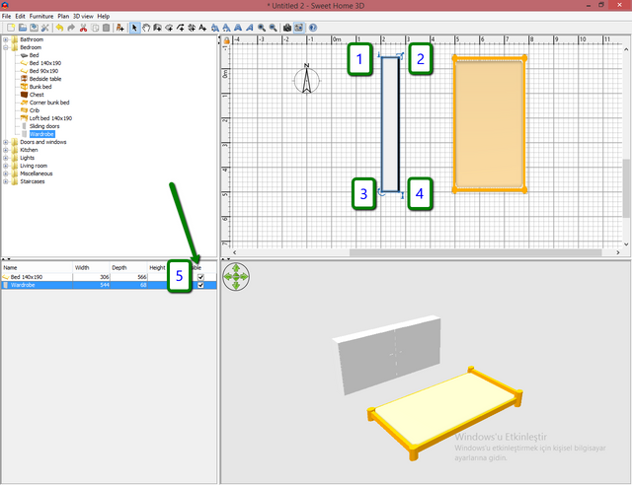Click the horizontal scrollbar of the plan

pyautogui.click(x=475, y=252)
